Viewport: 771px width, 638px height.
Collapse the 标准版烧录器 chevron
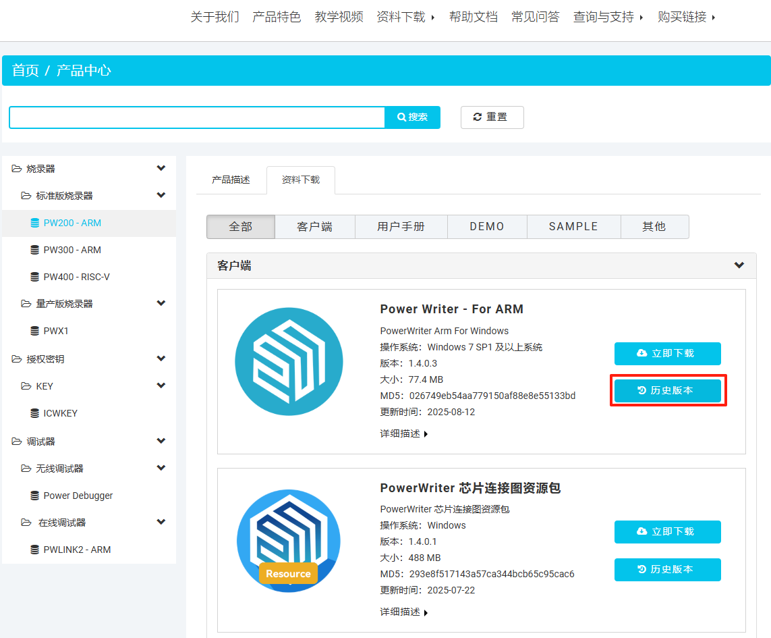pyautogui.click(x=161, y=195)
